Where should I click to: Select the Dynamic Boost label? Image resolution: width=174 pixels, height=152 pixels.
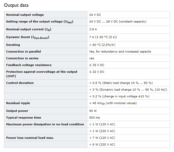28,37
